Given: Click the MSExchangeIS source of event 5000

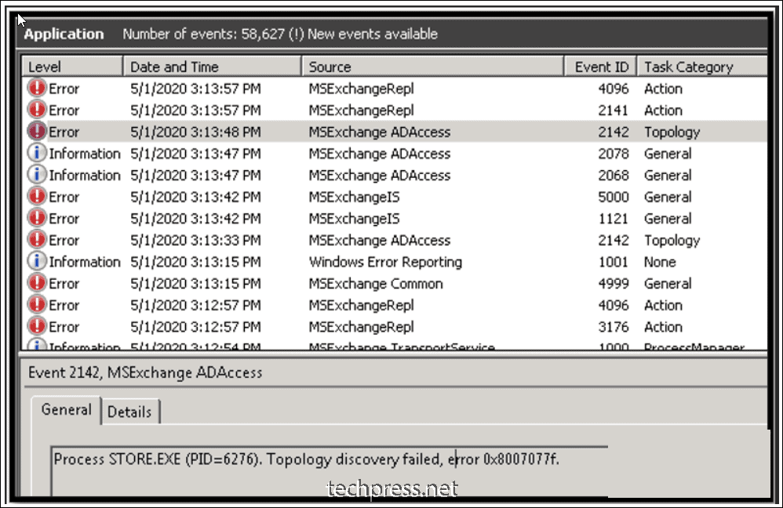Looking at the screenshot, I should (354, 197).
